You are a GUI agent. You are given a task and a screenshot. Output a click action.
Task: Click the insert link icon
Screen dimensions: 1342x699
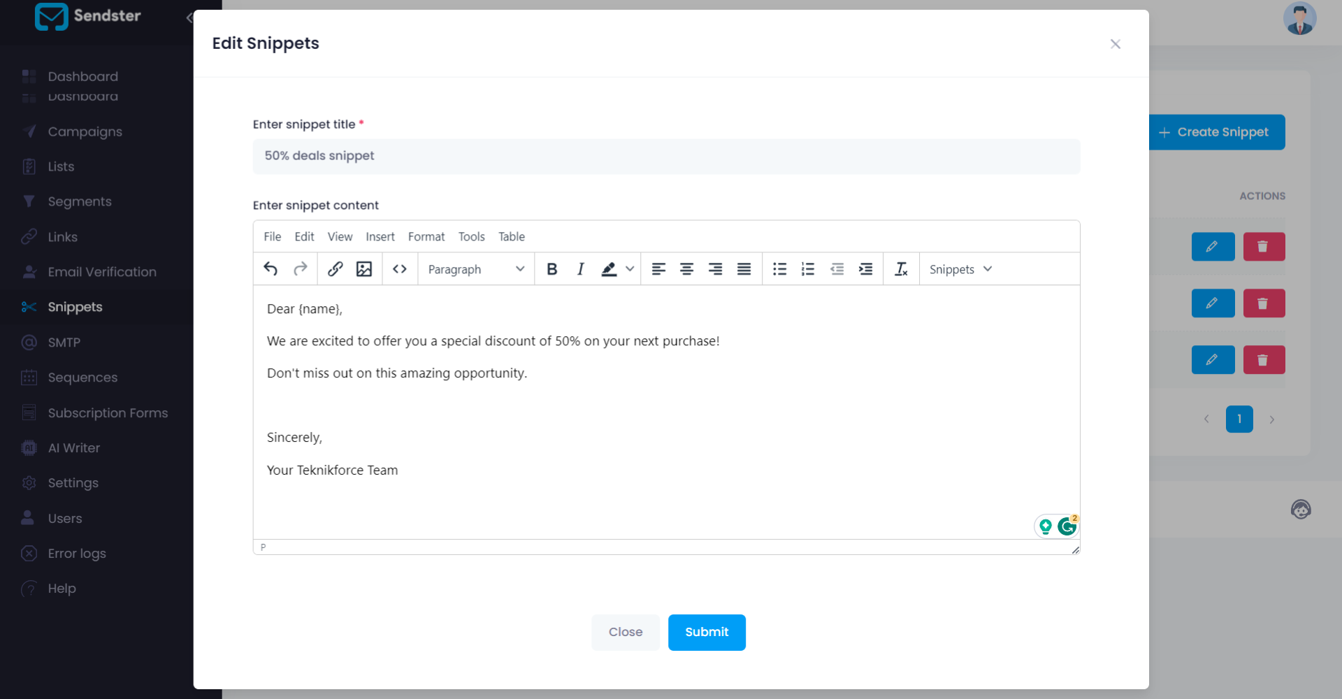tap(335, 269)
